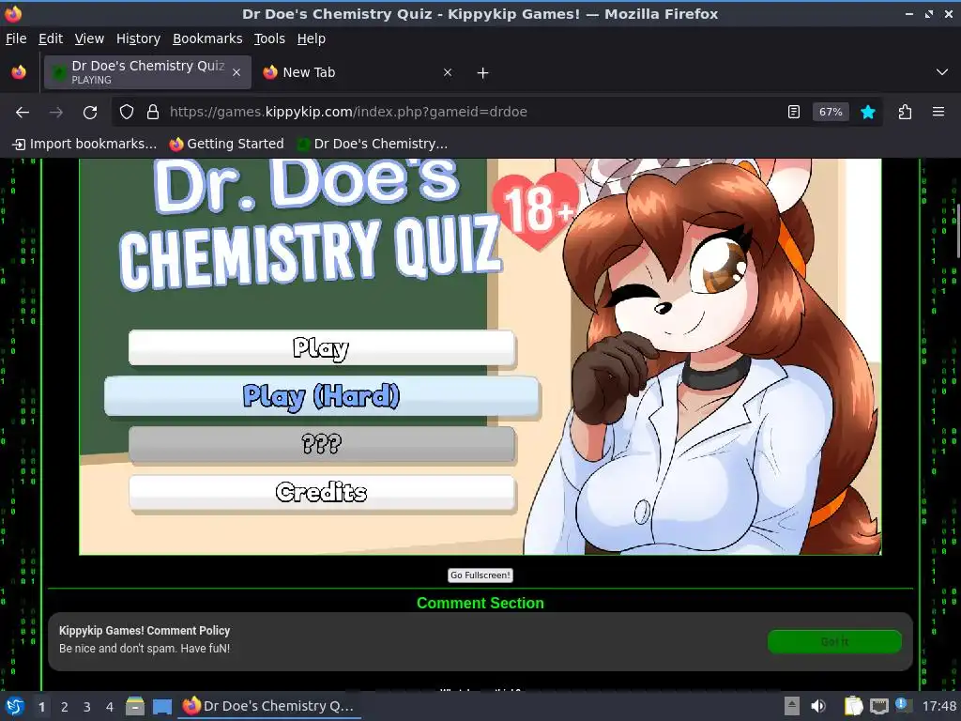Click the blue bookmark star
Screen dimensions: 961x721
[868, 113]
